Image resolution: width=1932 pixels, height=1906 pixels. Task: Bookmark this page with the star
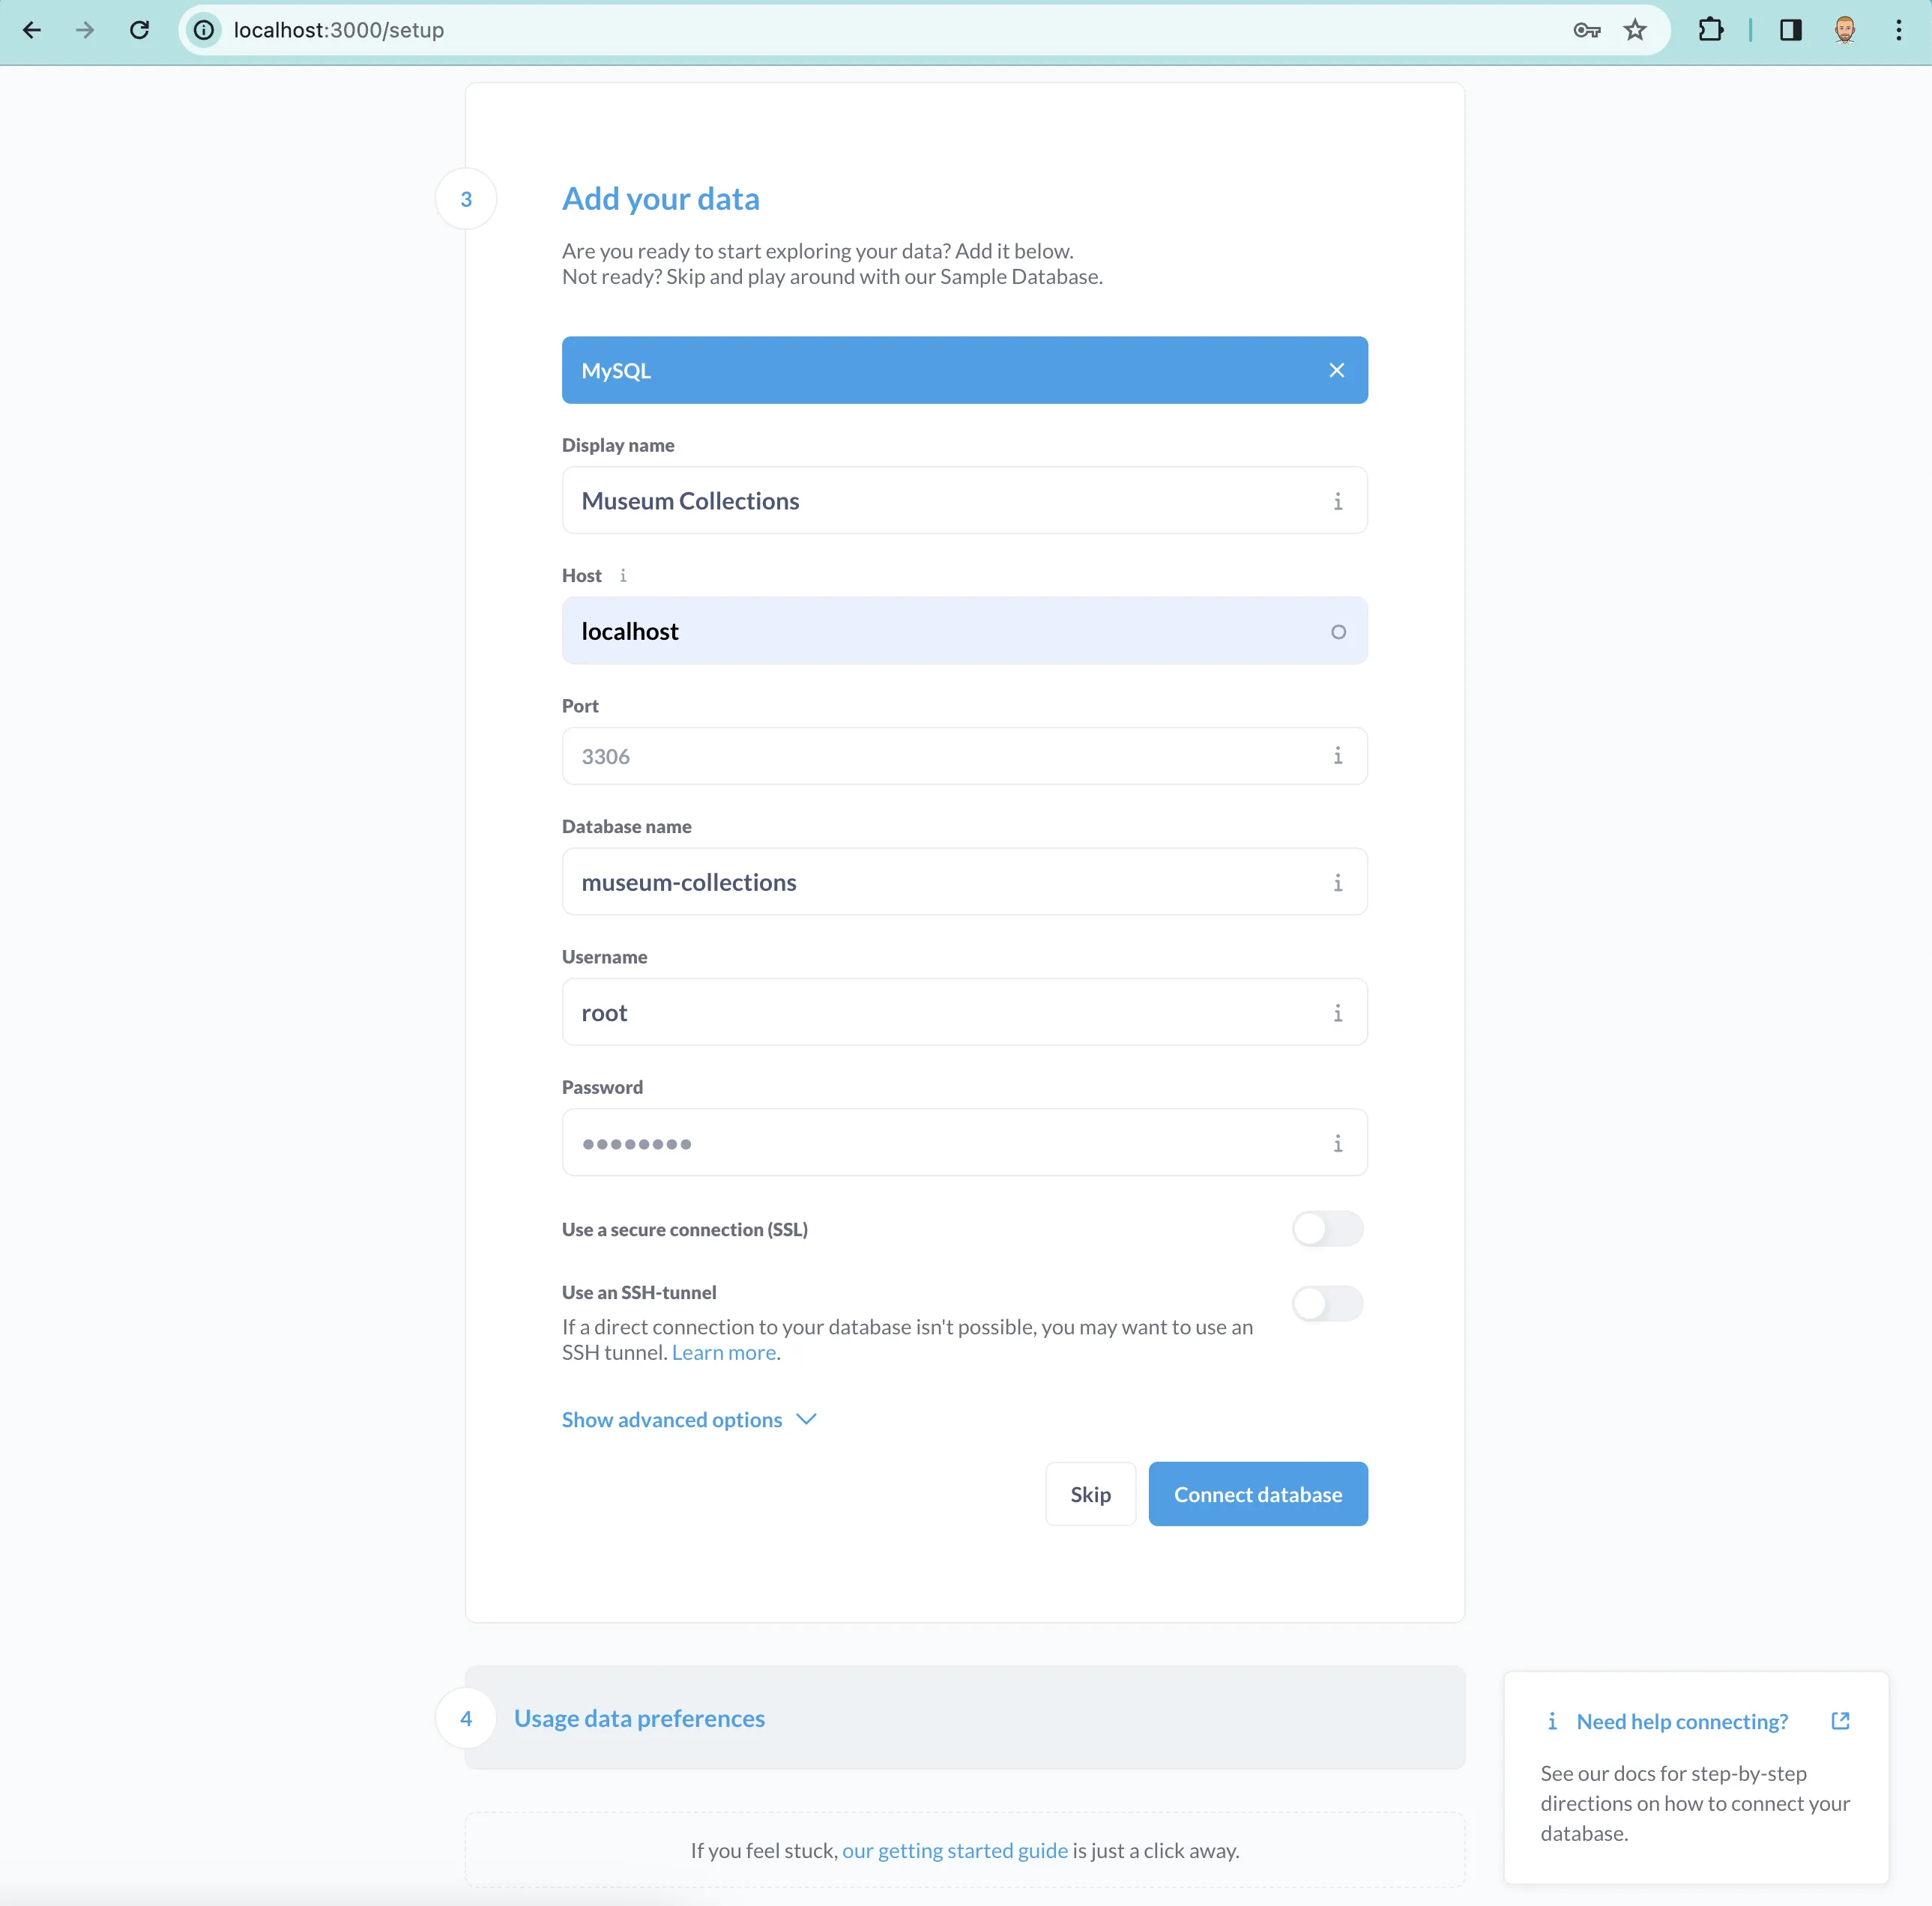click(x=1635, y=30)
